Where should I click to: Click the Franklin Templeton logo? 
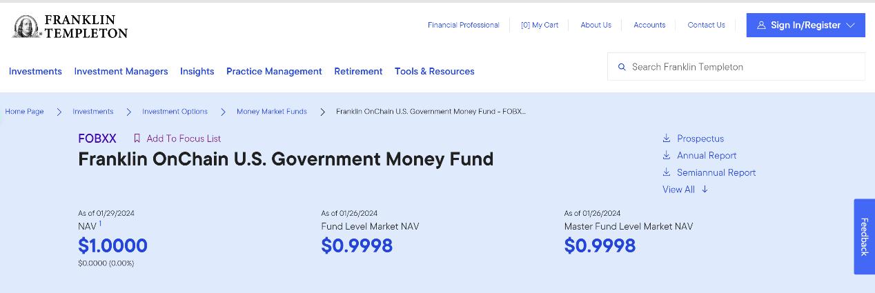pos(70,26)
